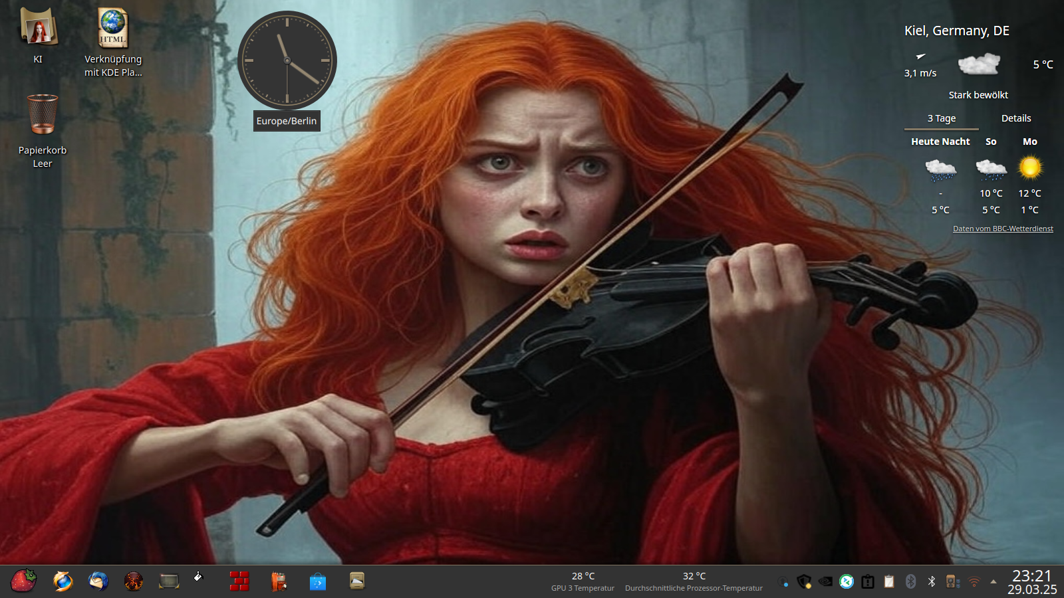This screenshot has height=598, width=1064.
Task: Click the NVIDIA tray icon
Action: [825, 582]
